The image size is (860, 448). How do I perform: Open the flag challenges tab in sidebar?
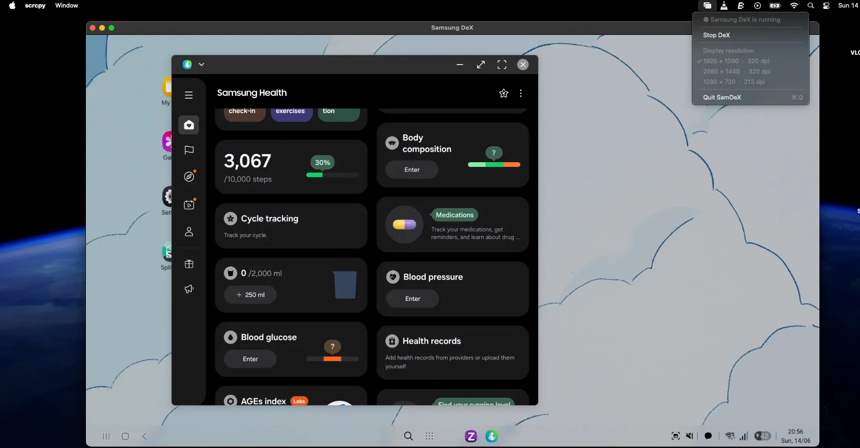(189, 150)
